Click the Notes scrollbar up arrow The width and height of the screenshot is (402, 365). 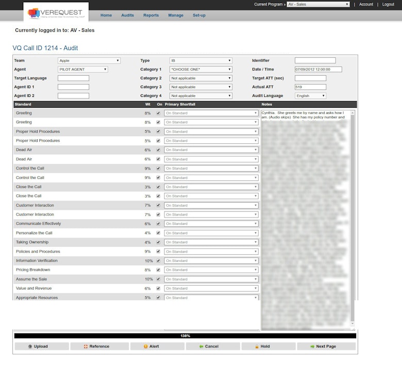353,113
